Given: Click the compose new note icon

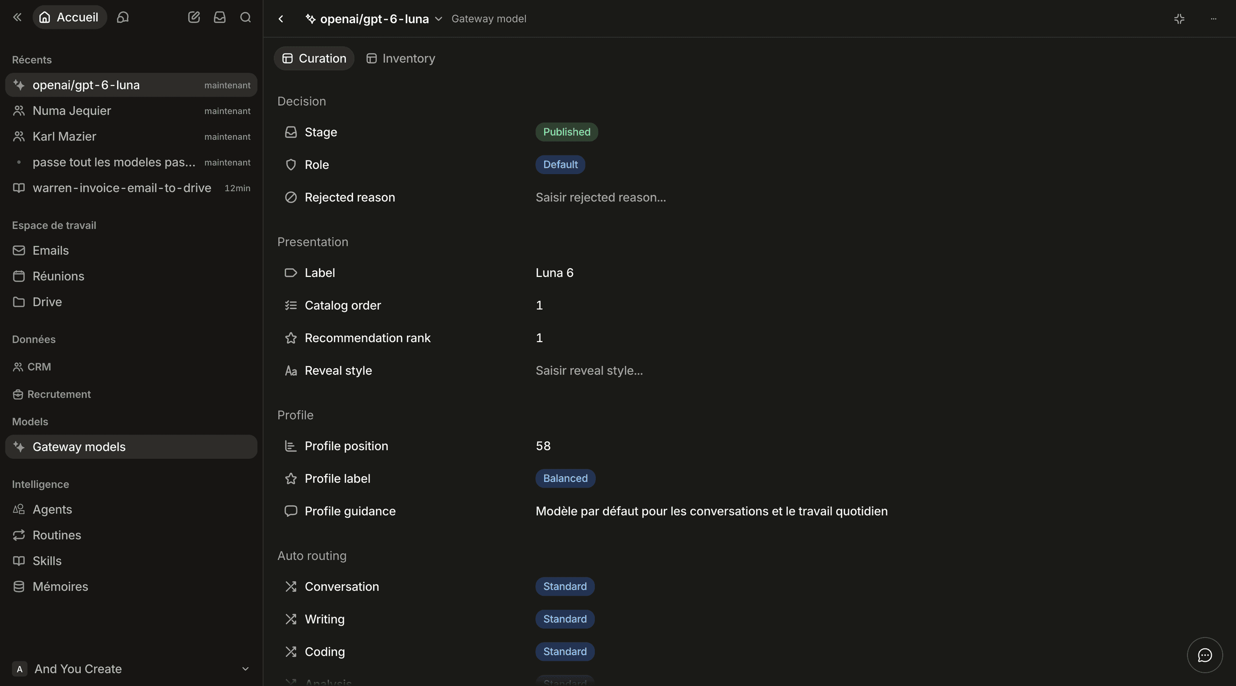Looking at the screenshot, I should (194, 17).
